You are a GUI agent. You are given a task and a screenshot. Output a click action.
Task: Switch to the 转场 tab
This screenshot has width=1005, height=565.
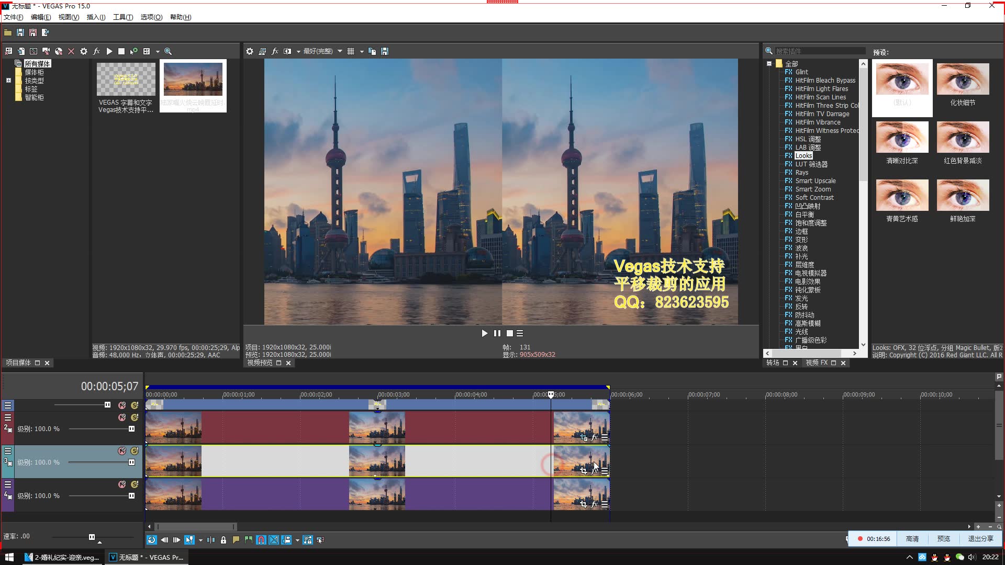[x=773, y=363]
